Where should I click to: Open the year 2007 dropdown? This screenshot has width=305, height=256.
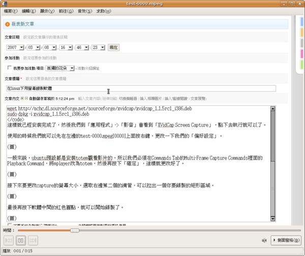15,47
